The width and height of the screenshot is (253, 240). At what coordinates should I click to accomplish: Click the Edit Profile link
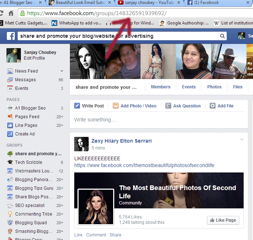[34, 58]
